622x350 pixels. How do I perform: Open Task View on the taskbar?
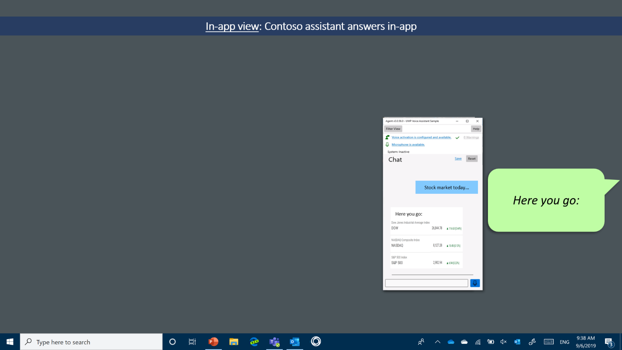[192, 342]
